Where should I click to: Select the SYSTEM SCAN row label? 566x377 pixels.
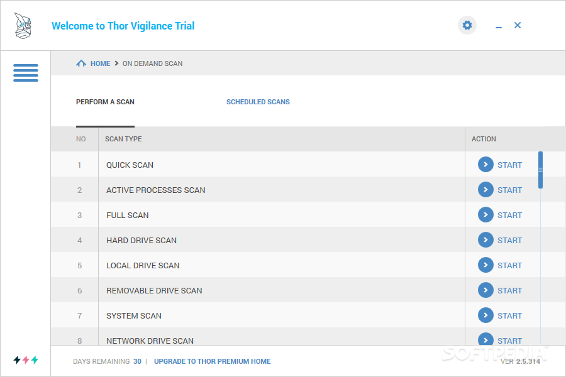pos(133,315)
